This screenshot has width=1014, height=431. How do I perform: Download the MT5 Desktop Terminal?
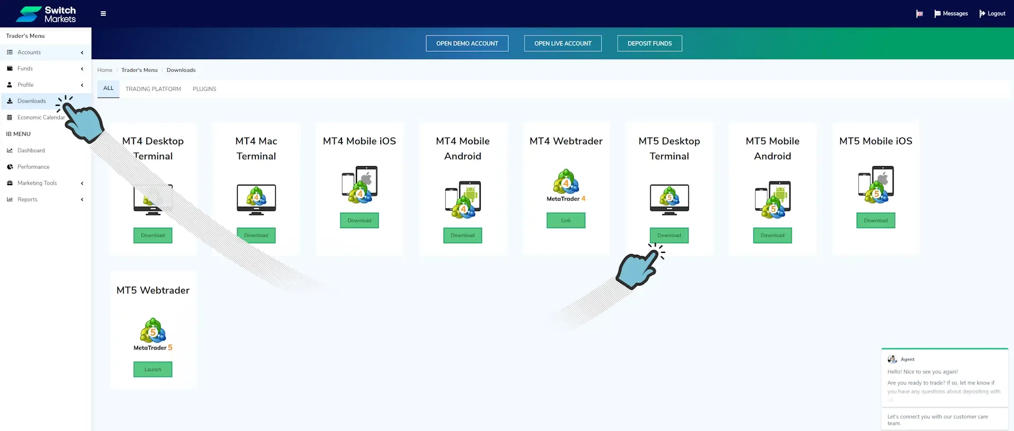click(x=669, y=235)
